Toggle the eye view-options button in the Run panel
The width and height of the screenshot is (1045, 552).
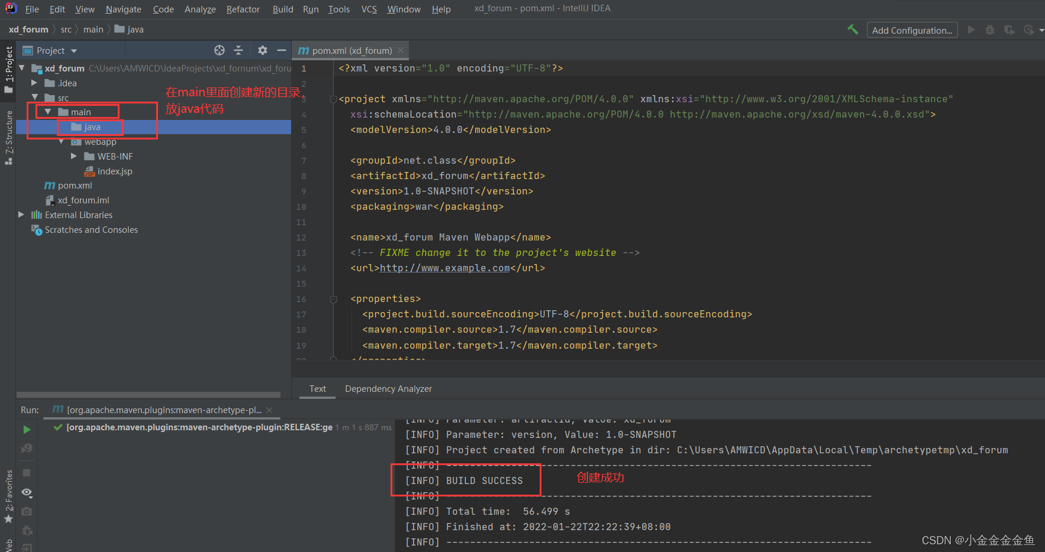(x=27, y=492)
